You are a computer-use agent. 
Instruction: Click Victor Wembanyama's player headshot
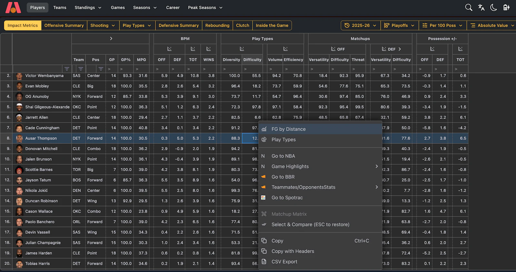(x=19, y=76)
